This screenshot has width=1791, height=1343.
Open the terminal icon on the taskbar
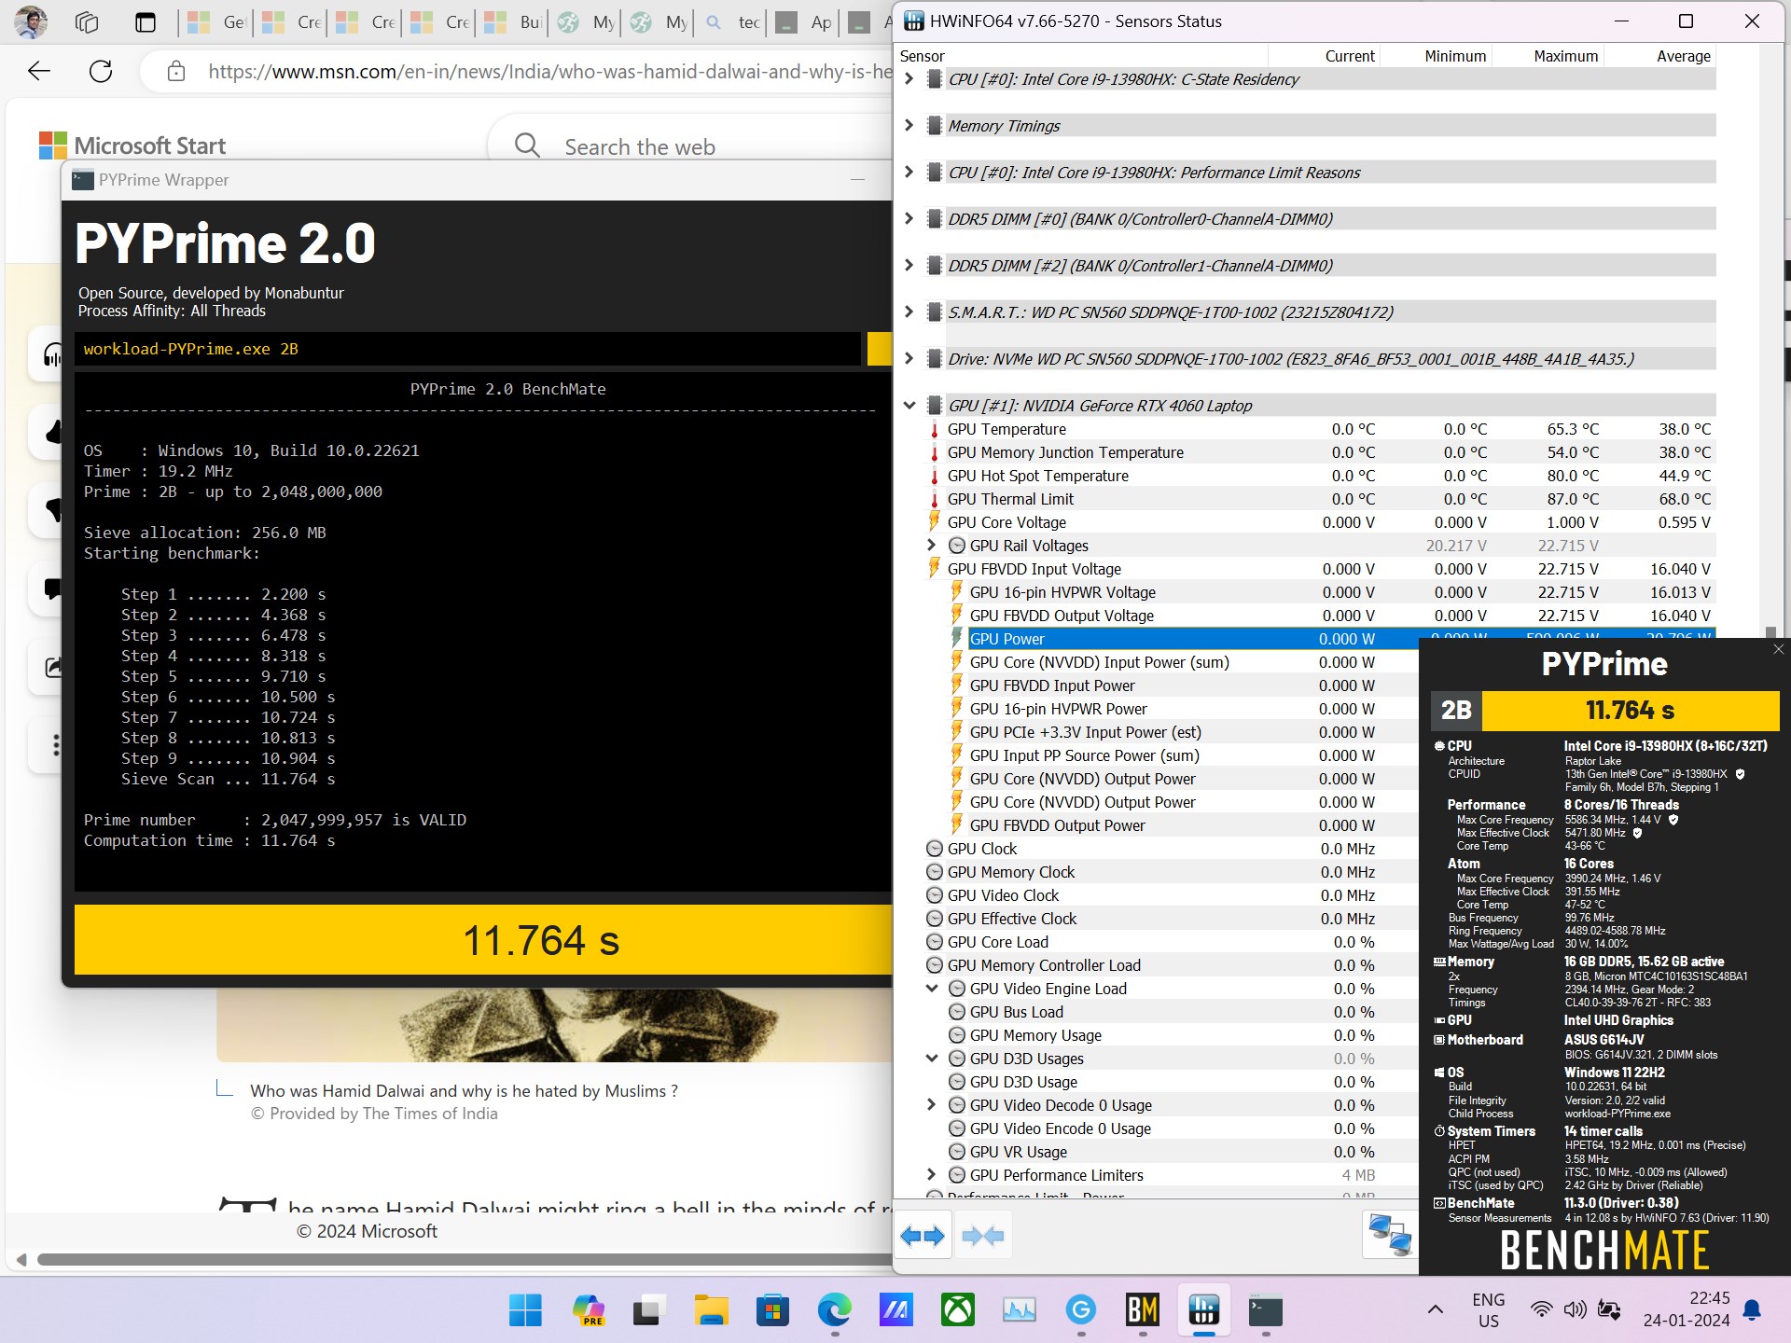point(1266,1310)
